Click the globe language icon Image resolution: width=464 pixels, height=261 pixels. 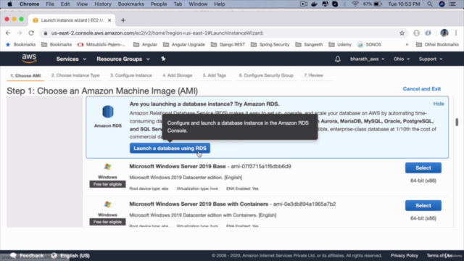(x=54, y=255)
